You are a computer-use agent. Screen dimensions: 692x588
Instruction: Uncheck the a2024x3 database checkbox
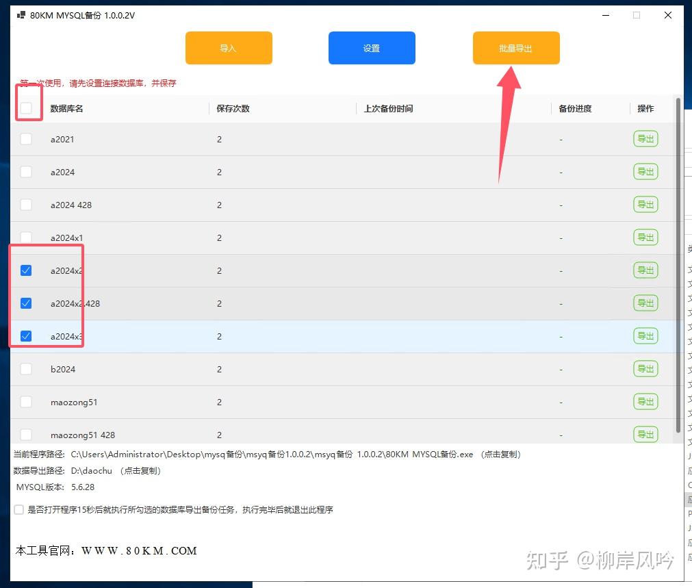25,336
